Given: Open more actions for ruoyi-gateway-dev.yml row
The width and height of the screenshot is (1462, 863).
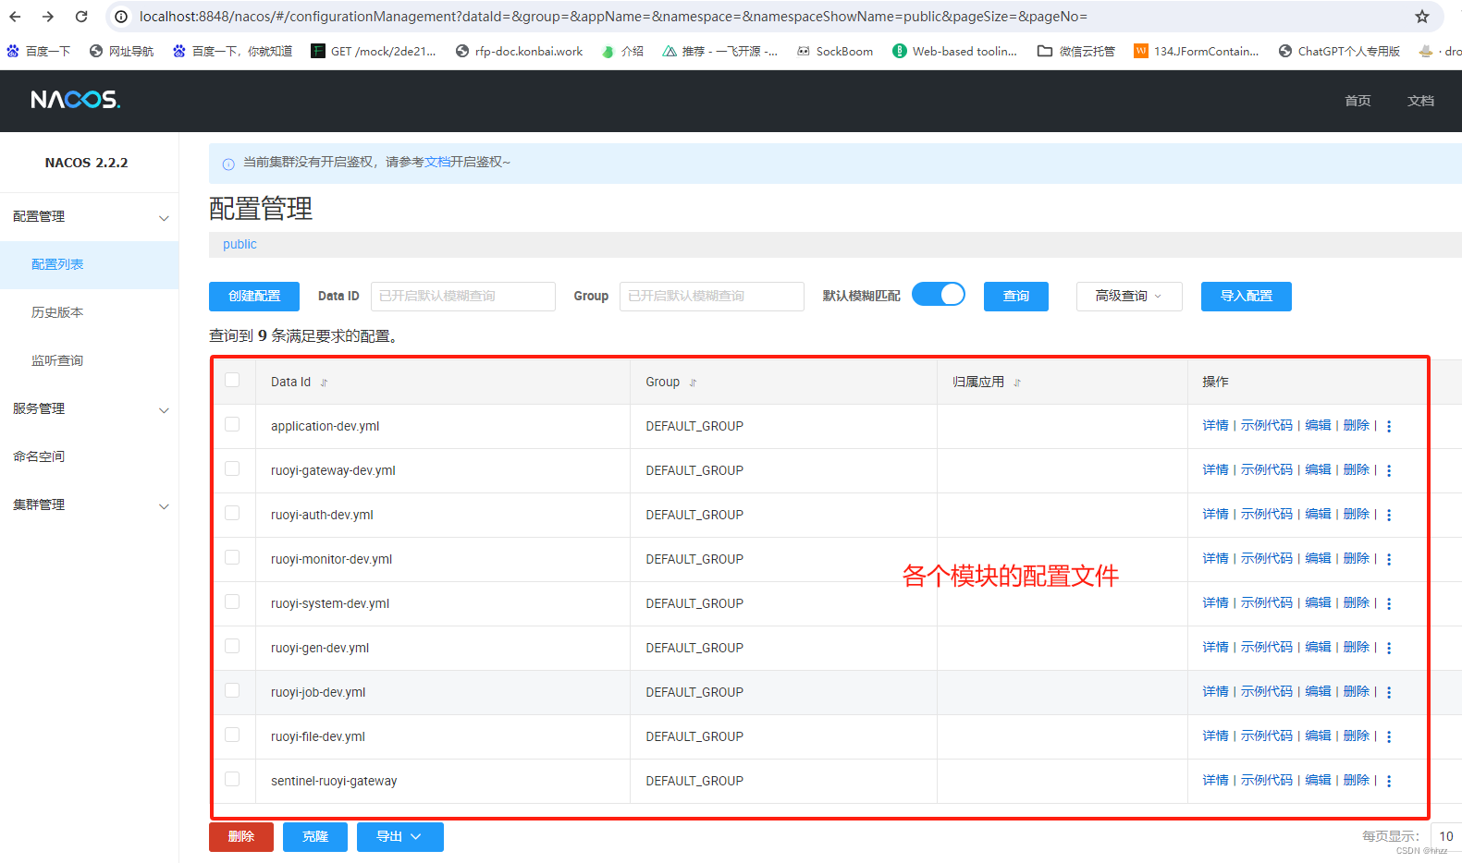Looking at the screenshot, I should 1389,470.
